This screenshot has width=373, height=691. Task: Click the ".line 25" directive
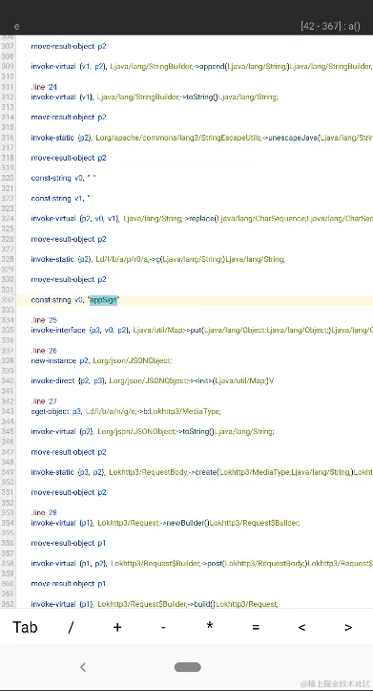[44, 320]
